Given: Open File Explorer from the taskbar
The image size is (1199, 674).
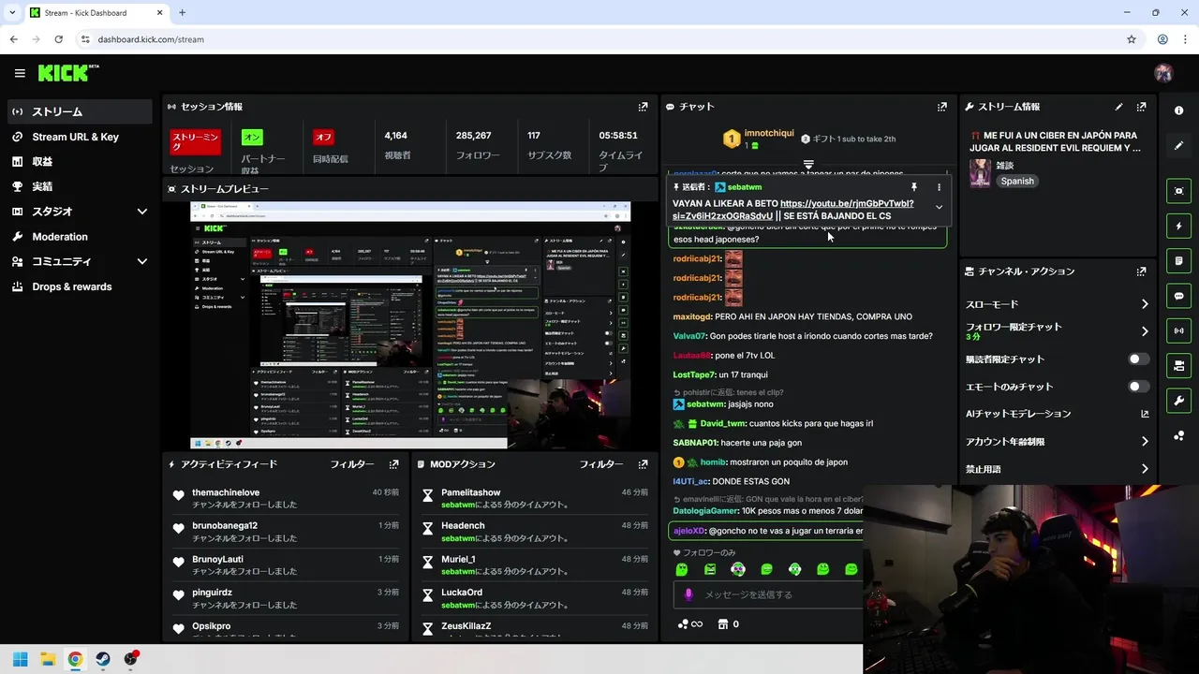Looking at the screenshot, I should (x=48, y=659).
